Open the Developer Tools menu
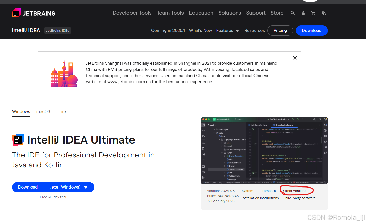Viewport: 366px width, 224px height. (132, 13)
